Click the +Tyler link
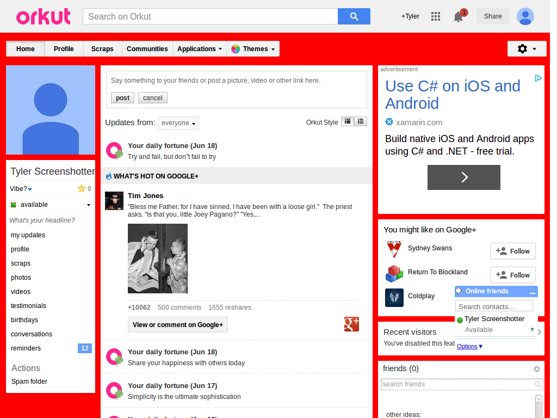The width and height of the screenshot is (557, 418). [410, 16]
